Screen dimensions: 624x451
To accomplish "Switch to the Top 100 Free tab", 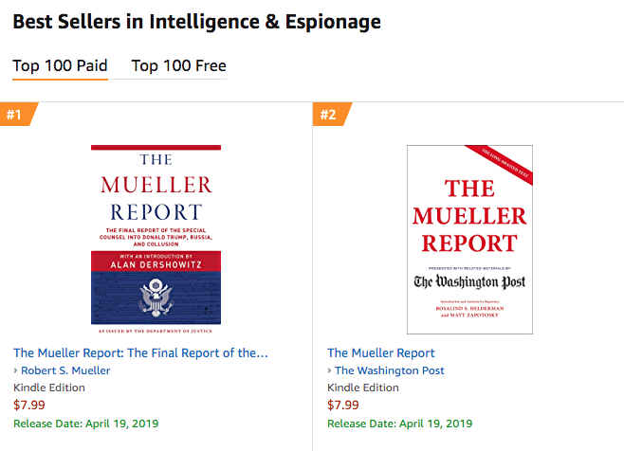I will 178,65.
